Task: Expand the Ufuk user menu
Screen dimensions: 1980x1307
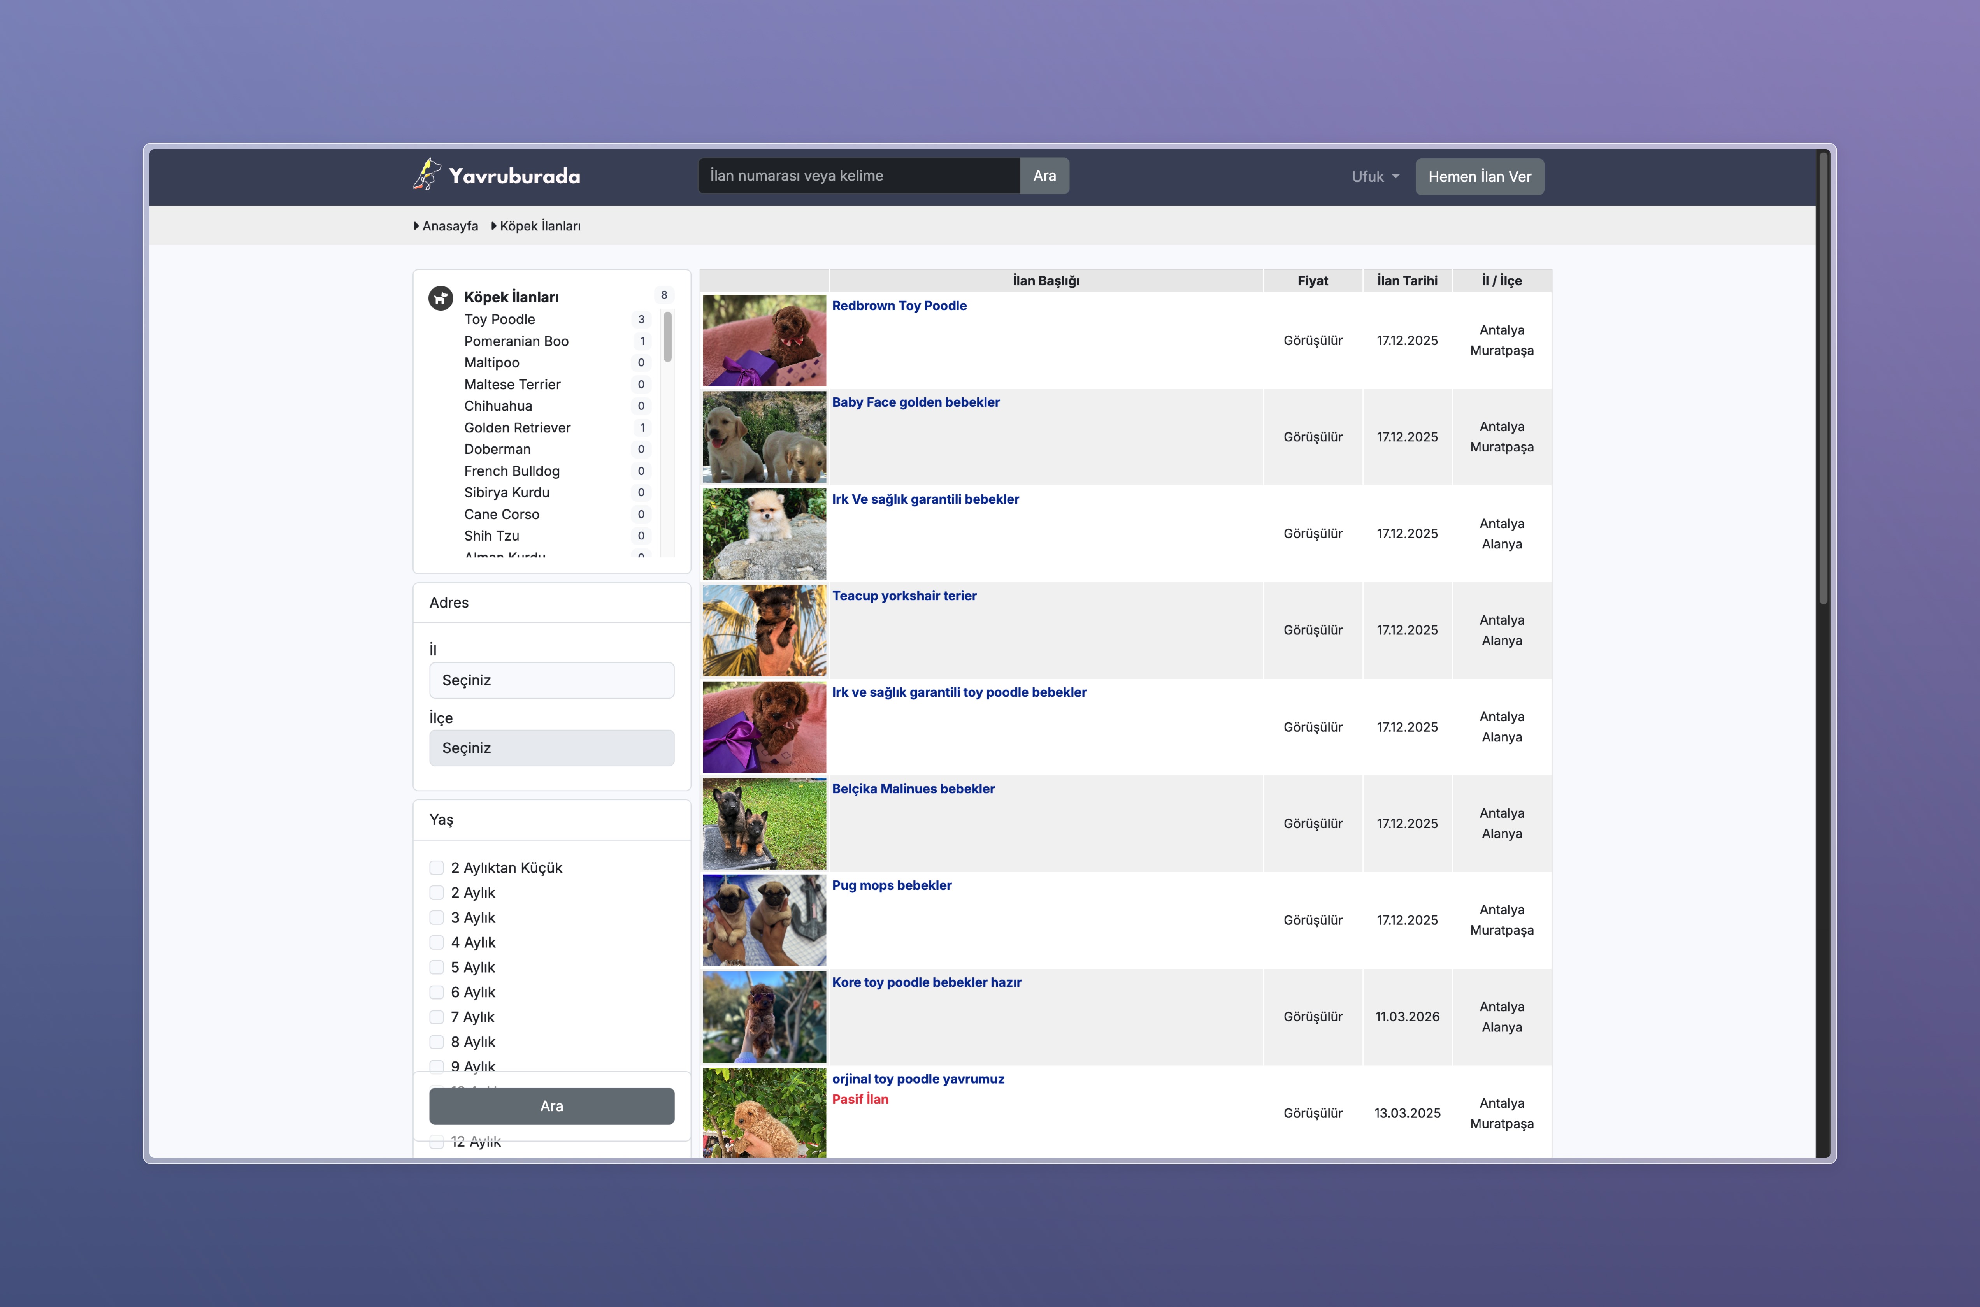Action: (1374, 177)
